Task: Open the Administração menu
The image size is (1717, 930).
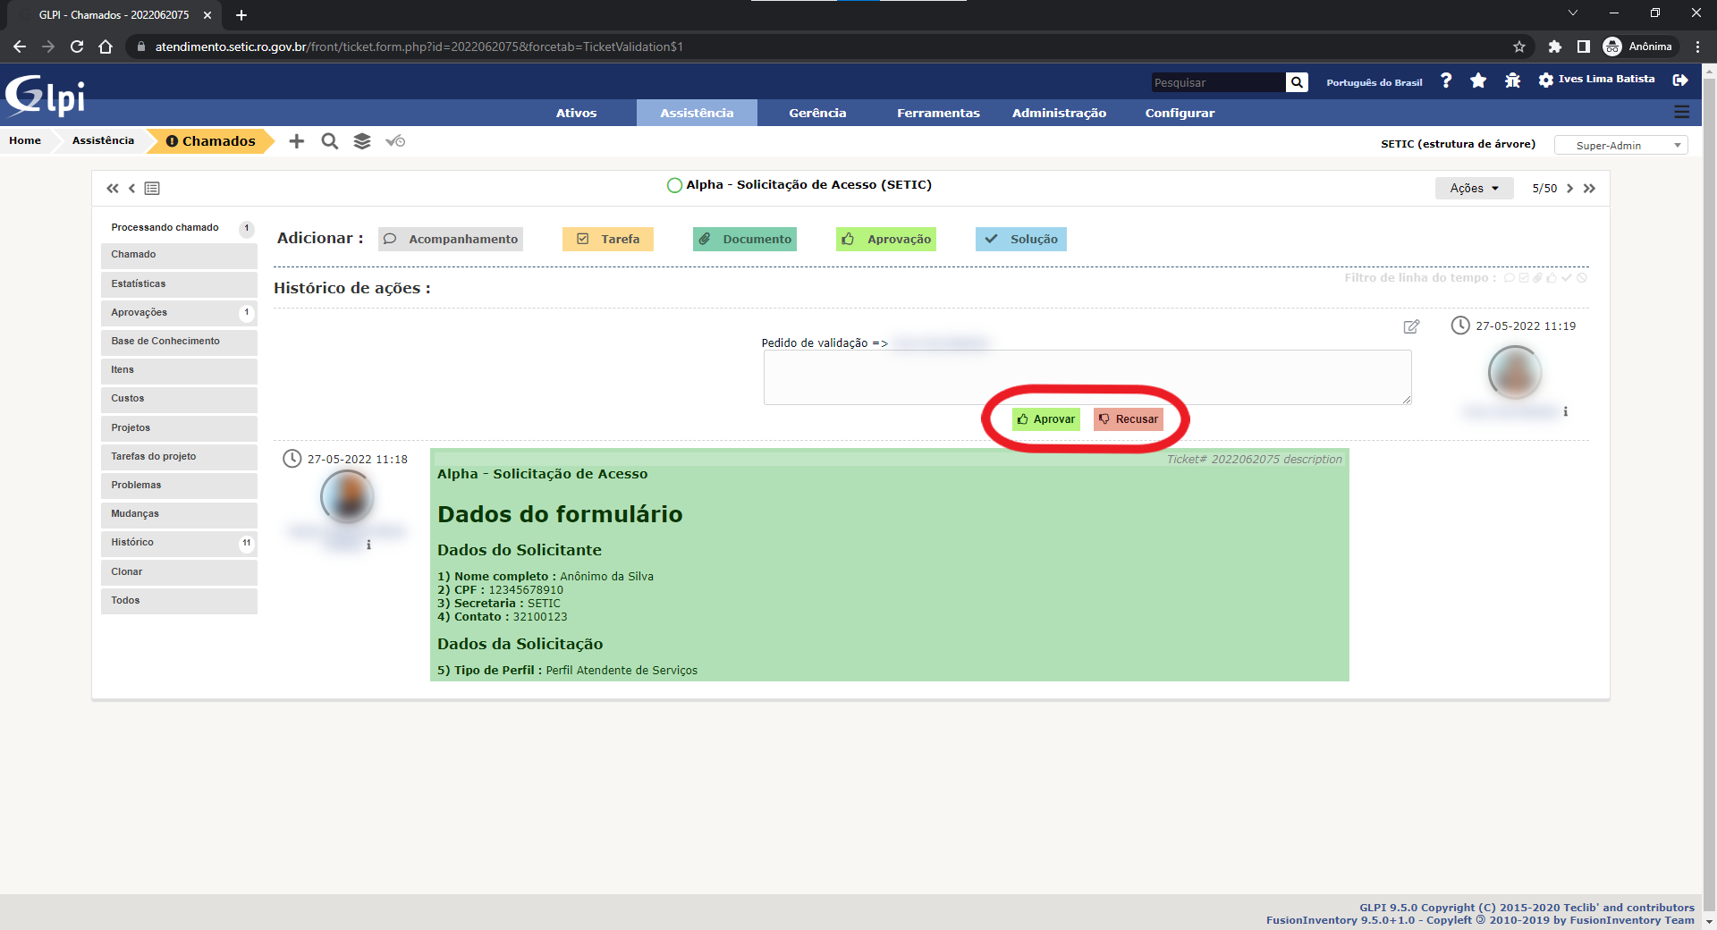Action: click(1059, 113)
